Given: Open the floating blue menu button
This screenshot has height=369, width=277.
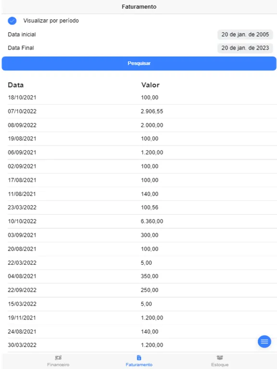Looking at the screenshot, I should click(264, 342).
